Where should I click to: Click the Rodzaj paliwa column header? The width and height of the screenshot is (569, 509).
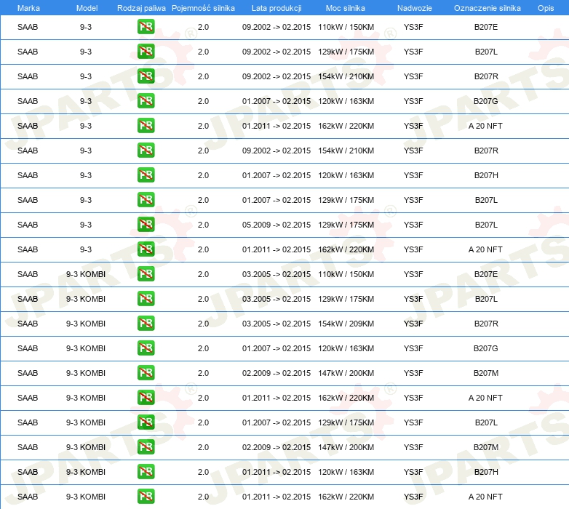pyautogui.click(x=141, y=8)
